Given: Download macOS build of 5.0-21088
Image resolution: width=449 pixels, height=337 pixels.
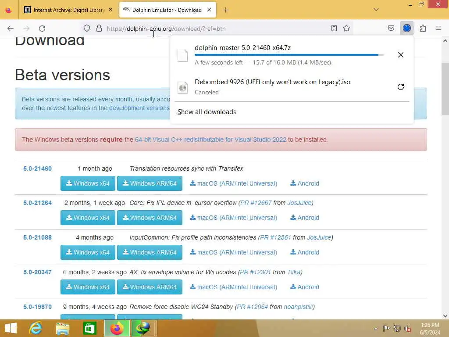Looking at the screenshot, I should coord(233,252).
